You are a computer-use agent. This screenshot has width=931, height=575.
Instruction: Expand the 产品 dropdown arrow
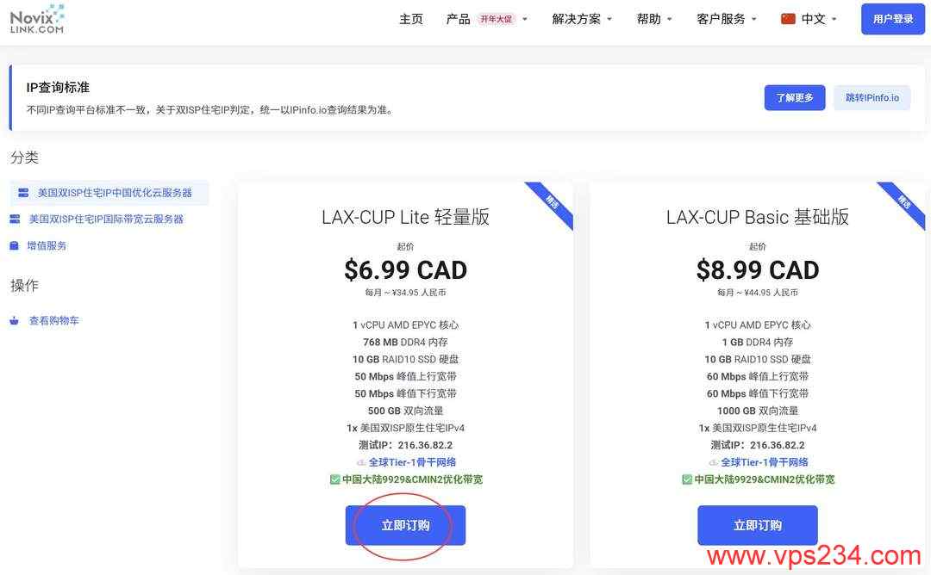[x=525, y=19]
